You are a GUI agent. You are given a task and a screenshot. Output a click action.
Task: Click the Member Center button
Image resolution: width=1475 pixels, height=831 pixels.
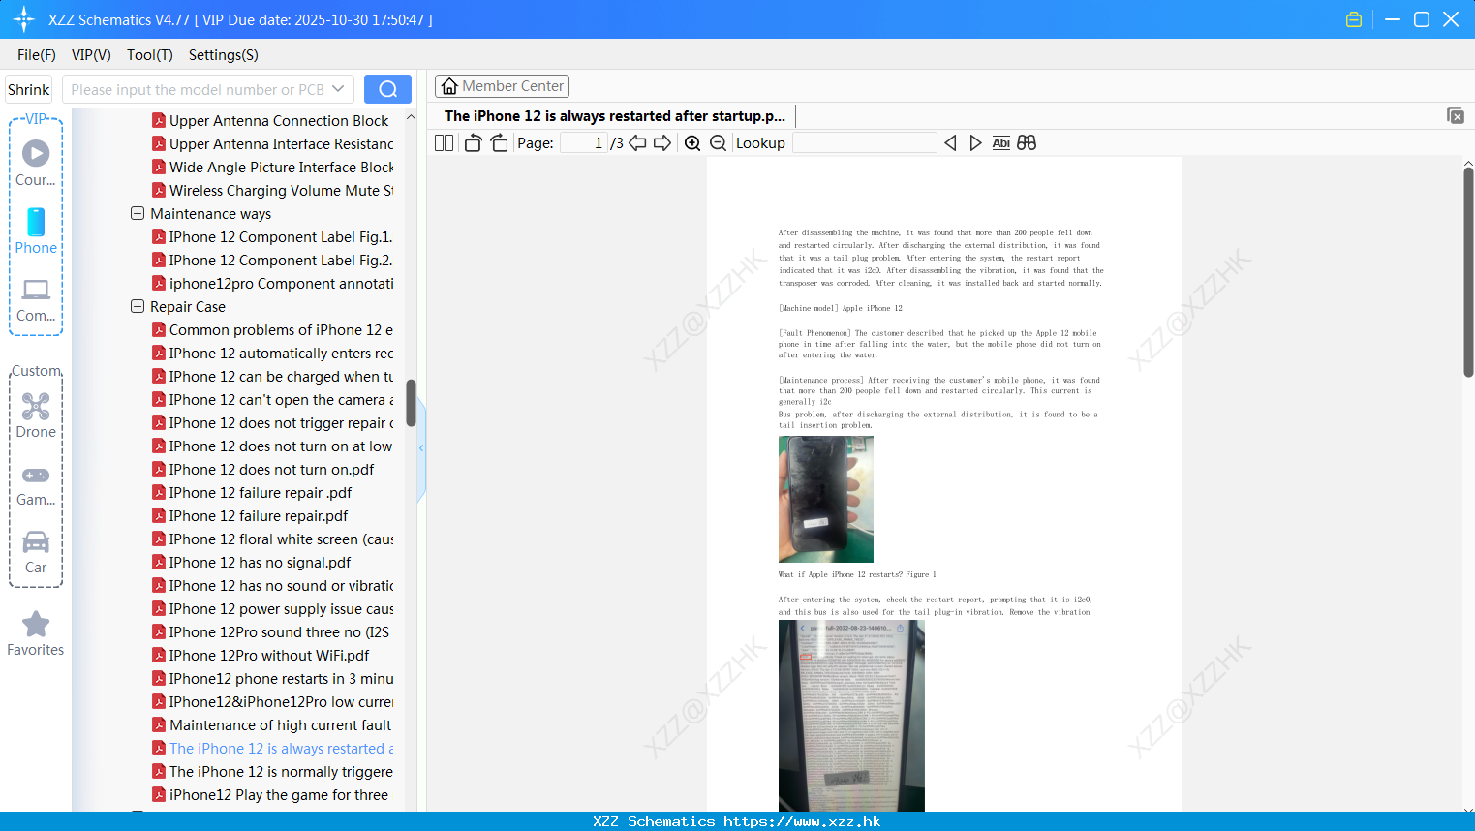[502, 86]
